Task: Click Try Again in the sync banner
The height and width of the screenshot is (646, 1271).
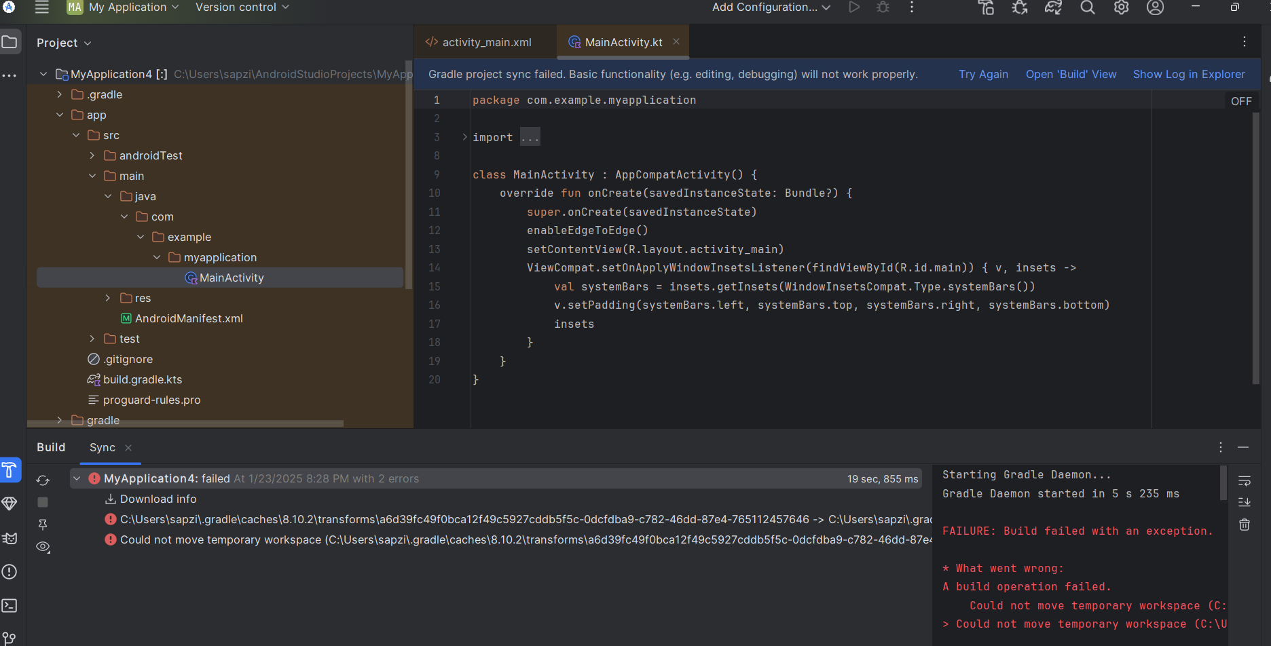Action: pos(983,74)
